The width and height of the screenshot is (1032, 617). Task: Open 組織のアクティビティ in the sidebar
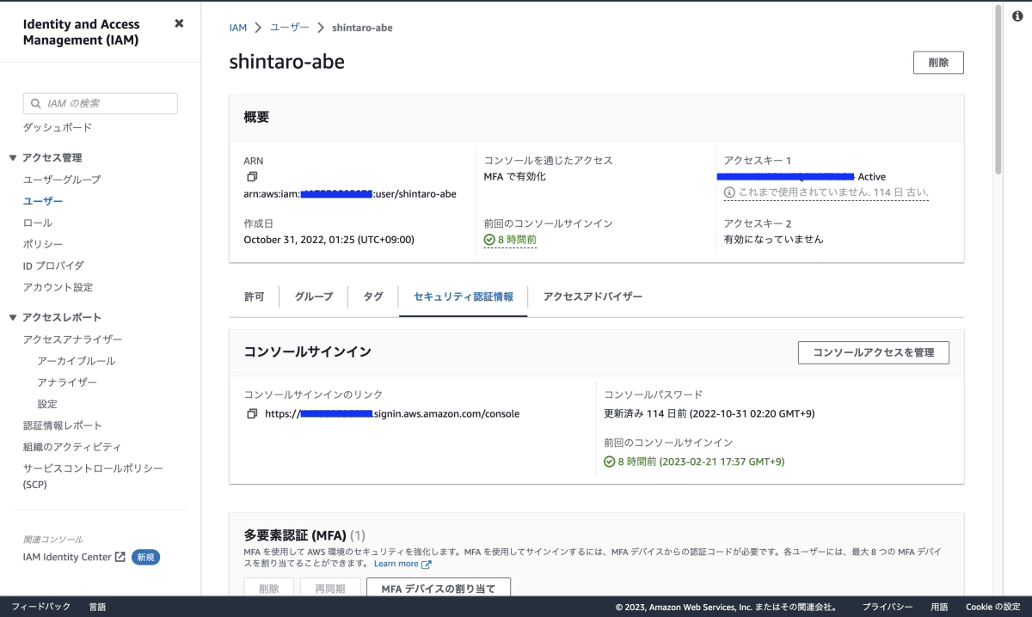pos(72,447)
